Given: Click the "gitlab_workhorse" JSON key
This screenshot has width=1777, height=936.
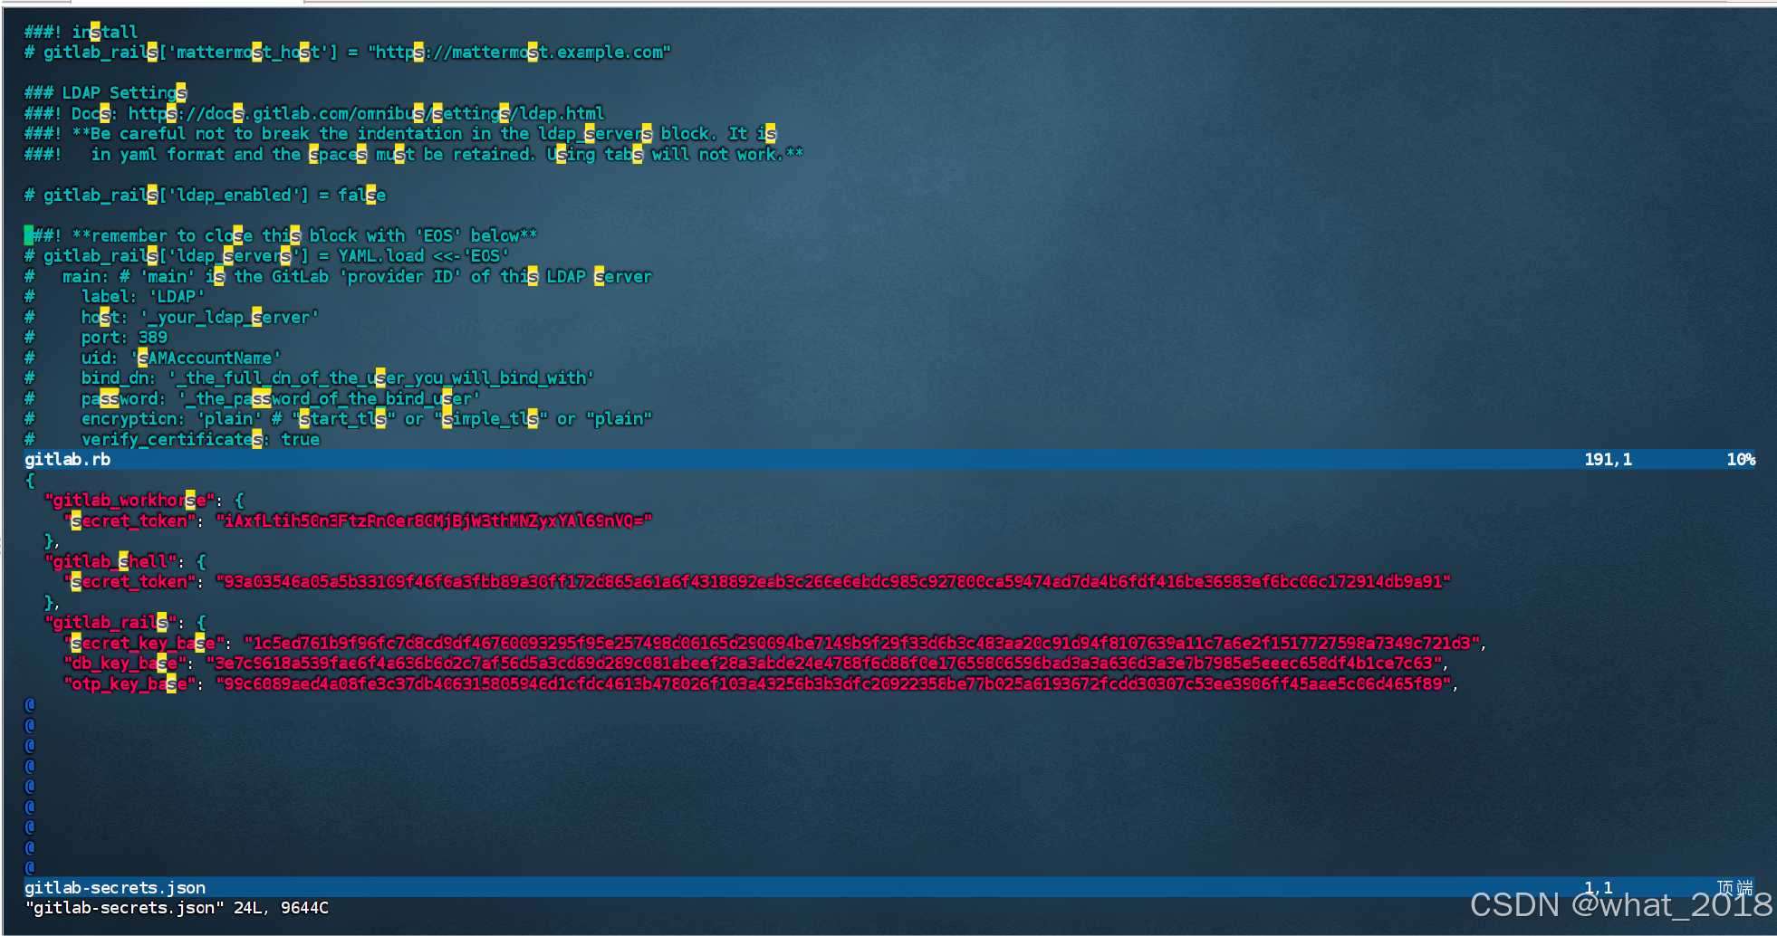Looking at the screenshot, I should [x=130, y=501].
